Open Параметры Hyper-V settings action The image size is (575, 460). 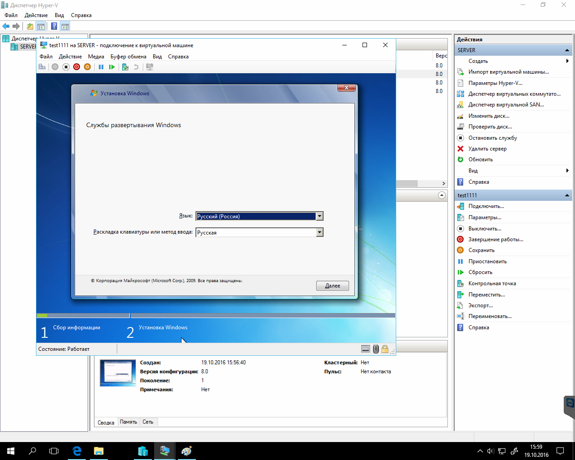tap(495, 83)
